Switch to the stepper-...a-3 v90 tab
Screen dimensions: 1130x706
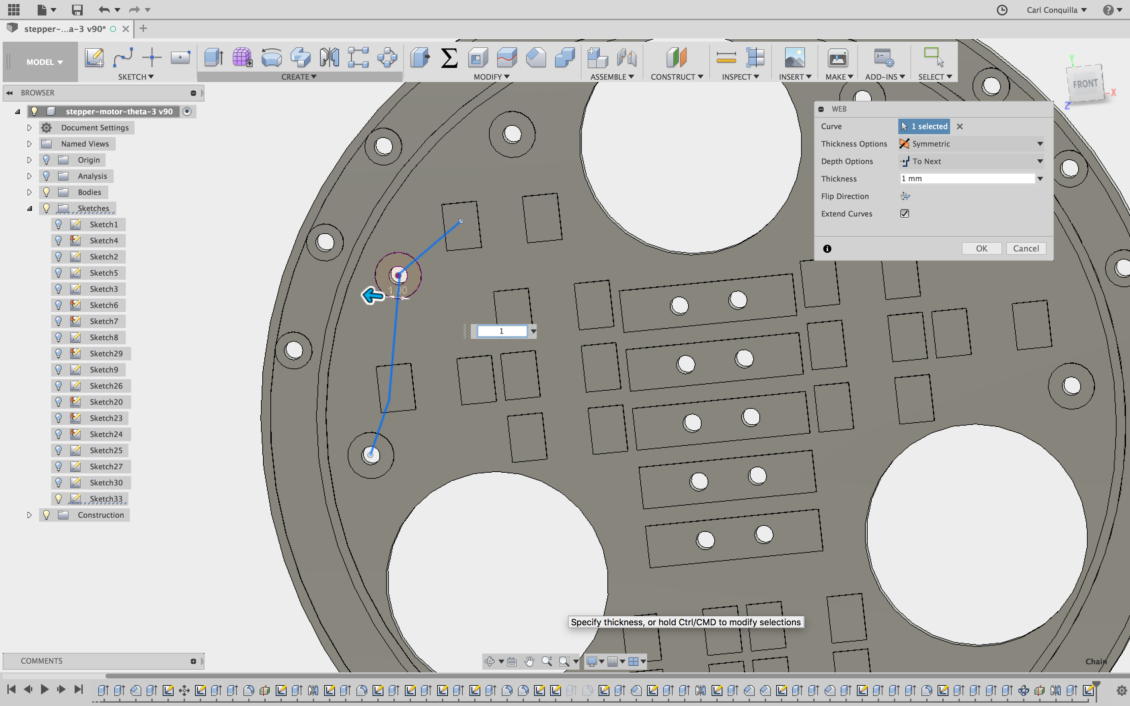65,29
